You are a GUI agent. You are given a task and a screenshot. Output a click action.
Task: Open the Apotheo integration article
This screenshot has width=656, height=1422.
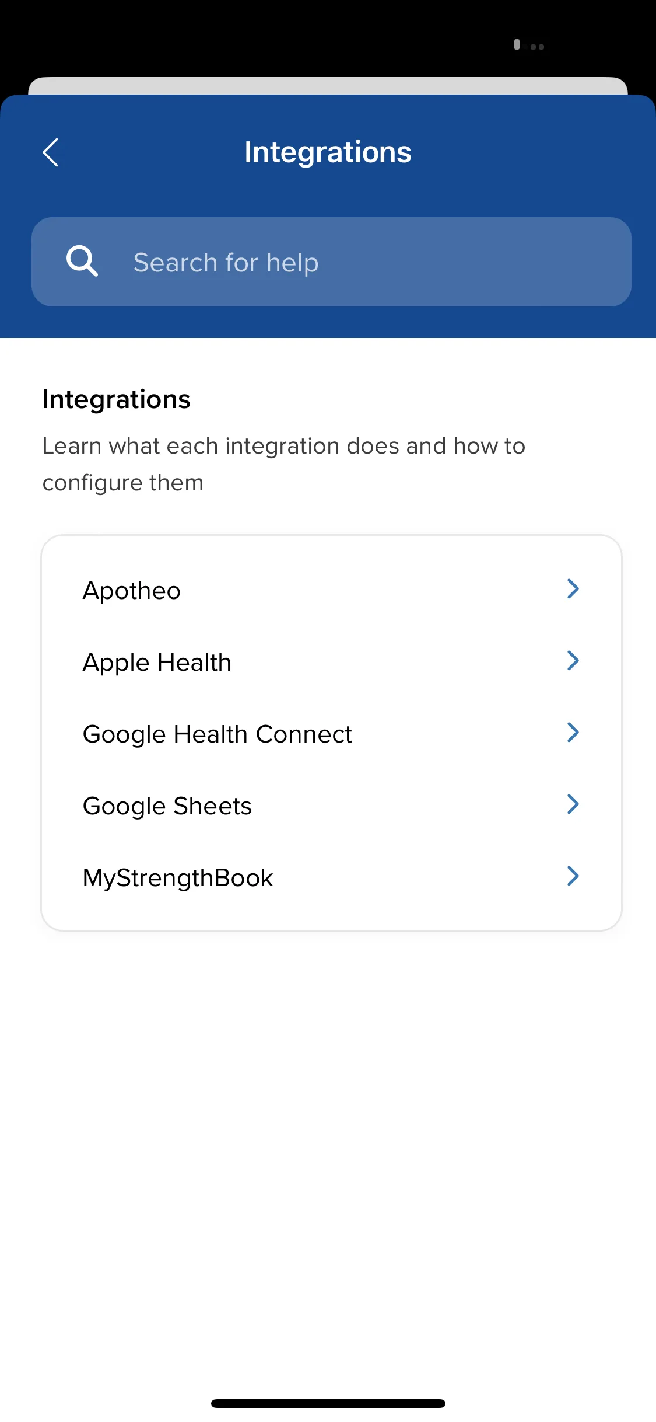331,590
